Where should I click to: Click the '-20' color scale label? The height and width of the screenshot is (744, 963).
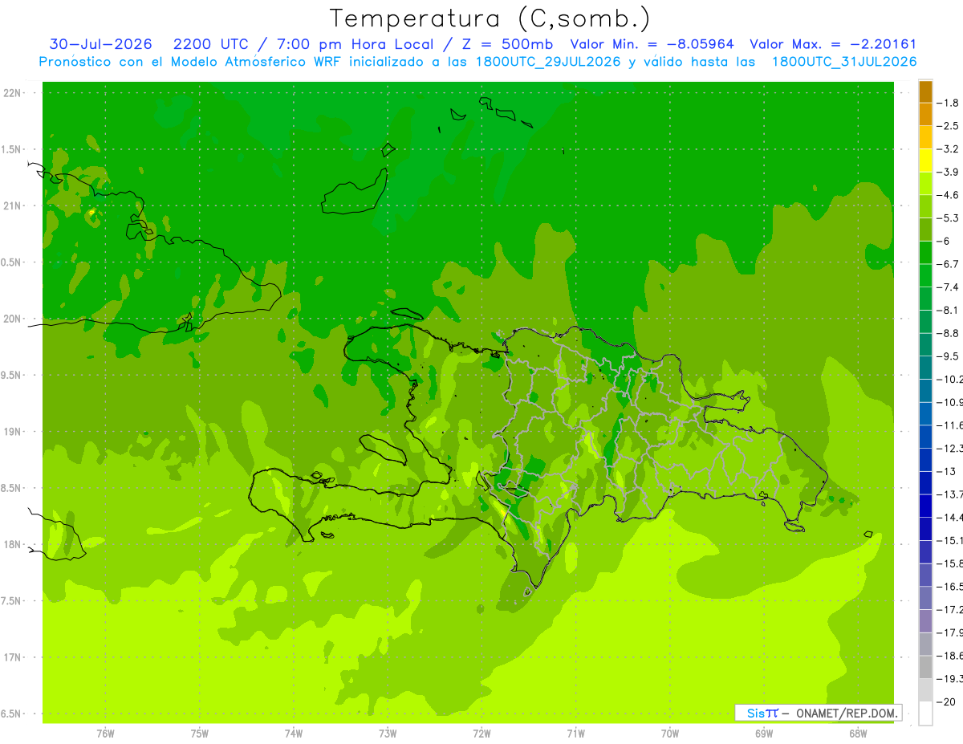point(945,701)
